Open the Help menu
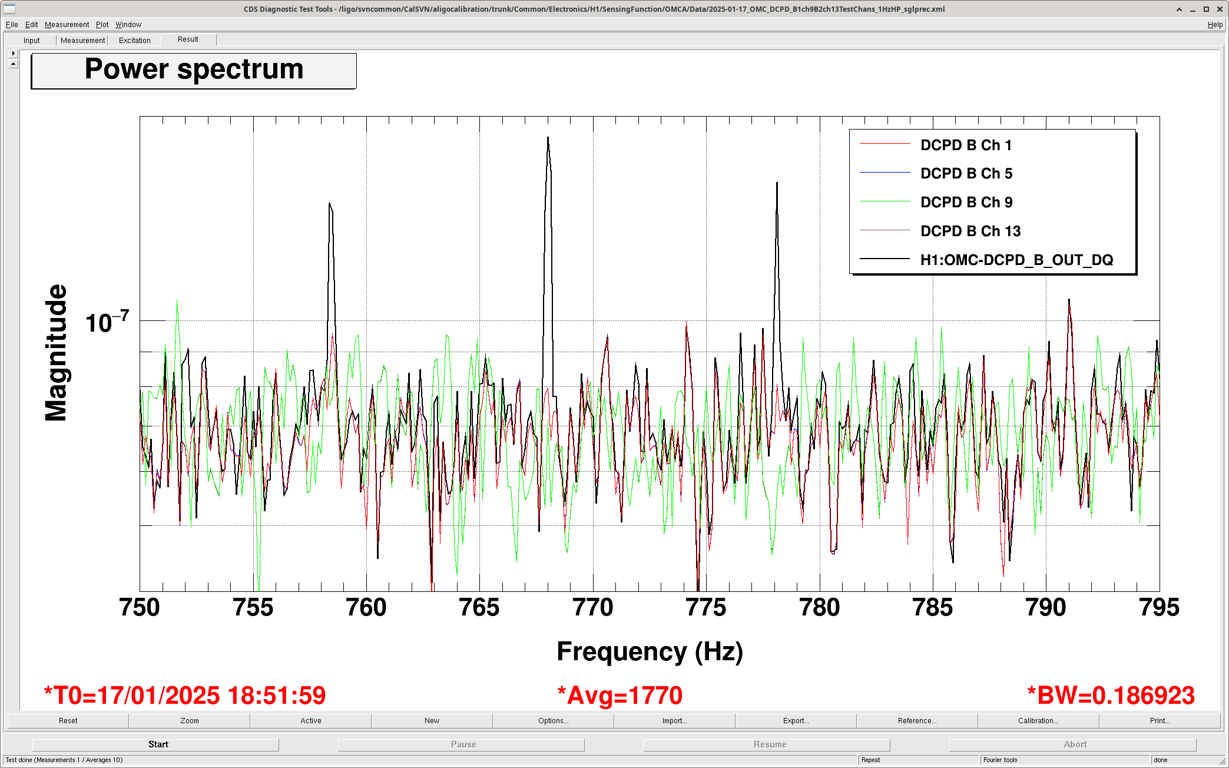The image size is (1229, 768). 1215,24
